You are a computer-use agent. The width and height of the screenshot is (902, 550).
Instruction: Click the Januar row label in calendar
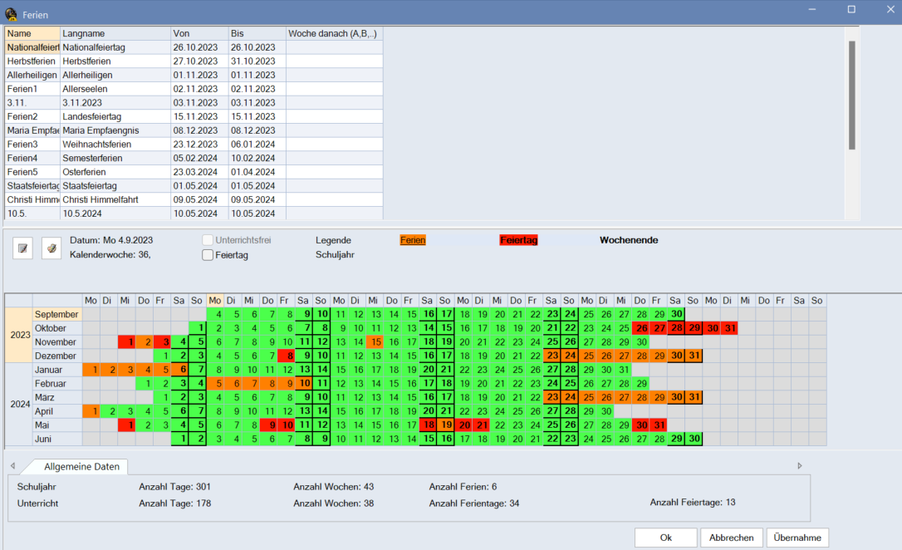(x=57, y=369)
